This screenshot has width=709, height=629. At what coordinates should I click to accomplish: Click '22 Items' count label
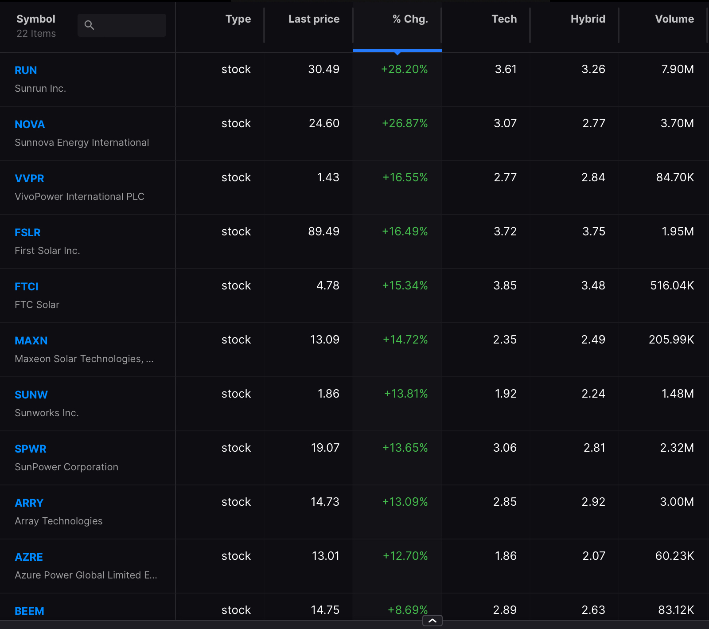tap(36, 34)
